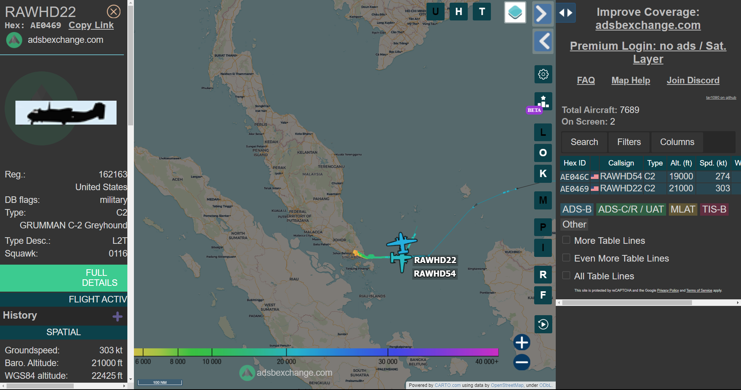The width and height of the screenshot is (741, 390).
Task: Click the ADS-B source legend
Action: pyautogui.click(x=577, y=209)
